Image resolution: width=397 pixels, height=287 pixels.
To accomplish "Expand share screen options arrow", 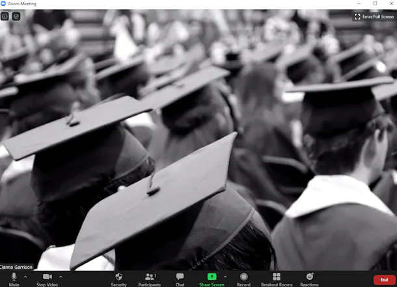I will coord(225,277).
